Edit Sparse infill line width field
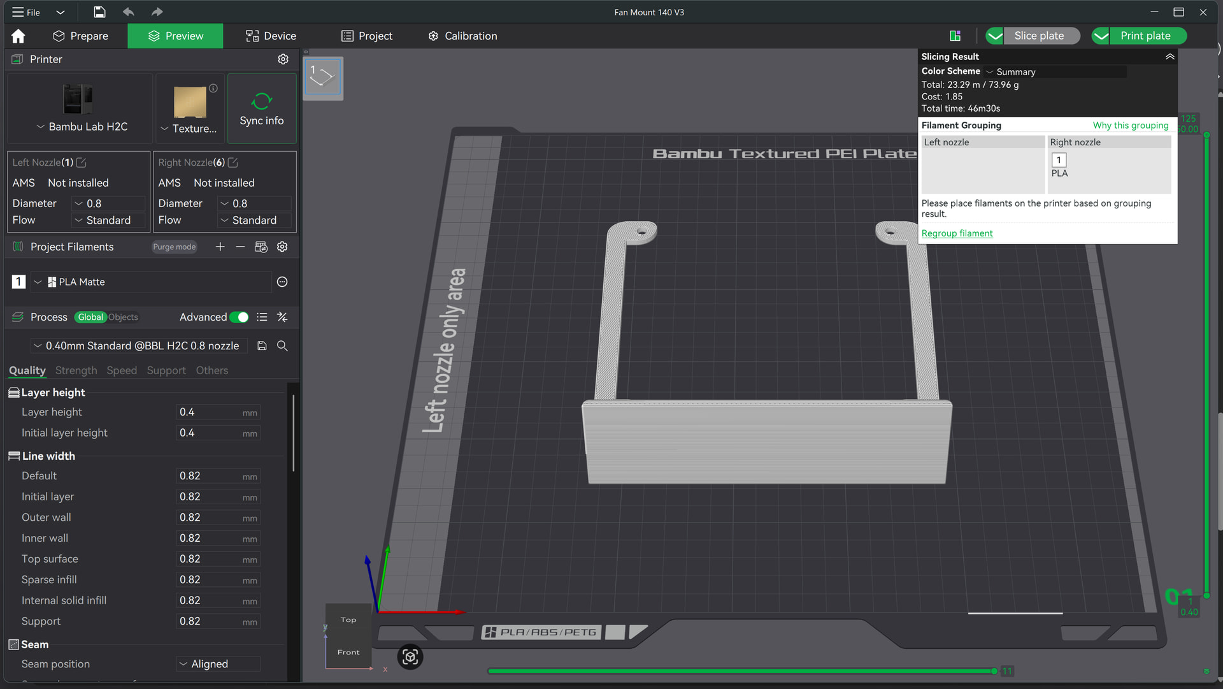Viewport: 1223px width, 689px height. click(x=217, y=580)
